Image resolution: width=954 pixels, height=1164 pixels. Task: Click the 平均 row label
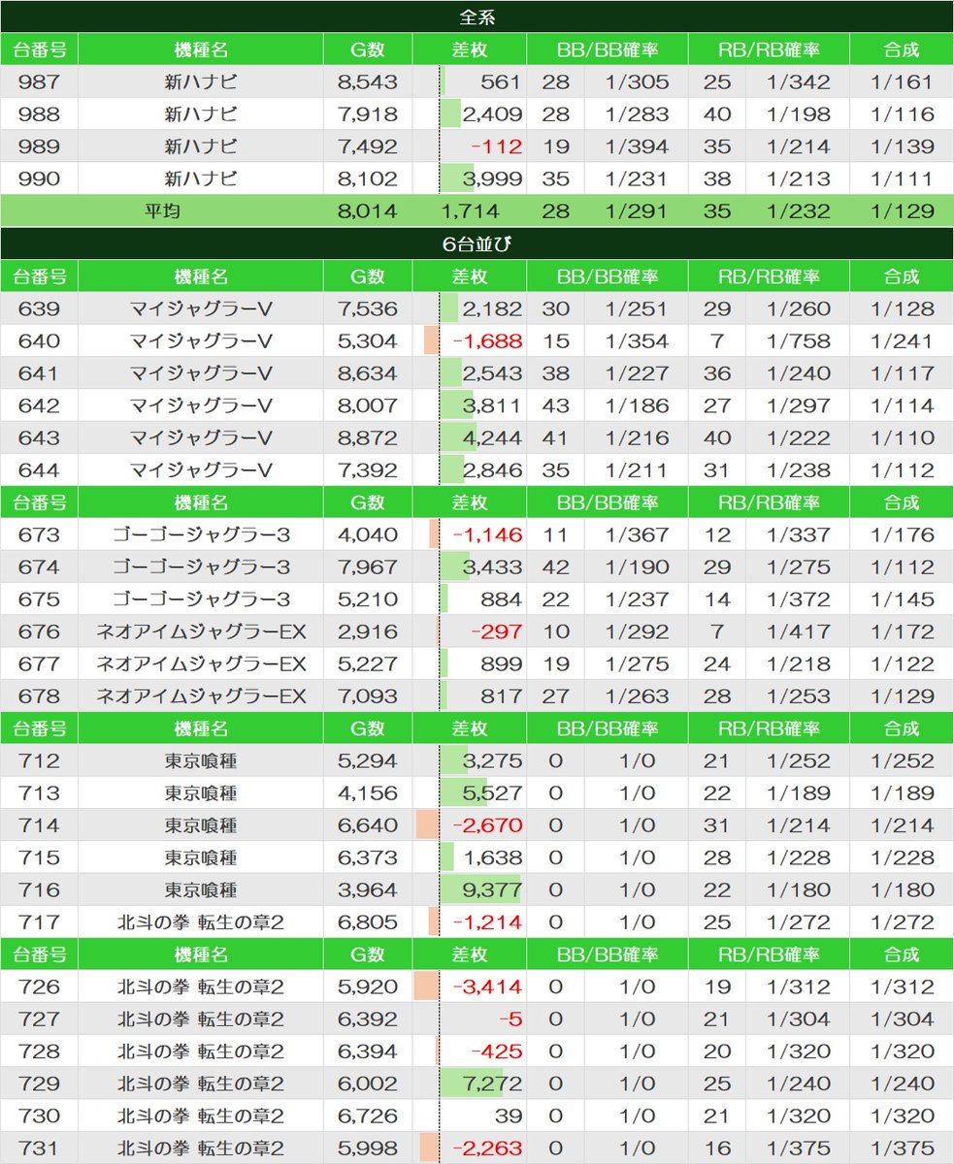(161, 211)
